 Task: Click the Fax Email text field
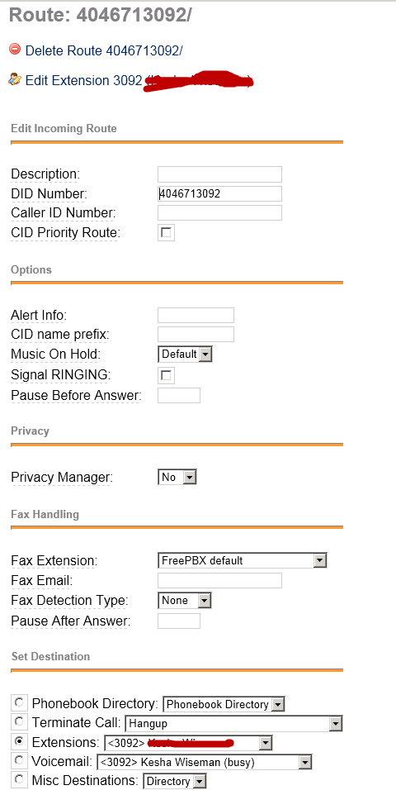click(x=220, y=580)
